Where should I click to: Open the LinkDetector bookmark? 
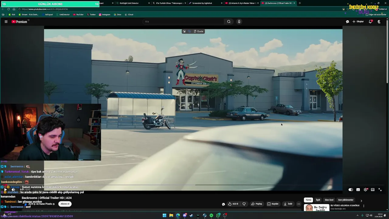tap(63, 15)
